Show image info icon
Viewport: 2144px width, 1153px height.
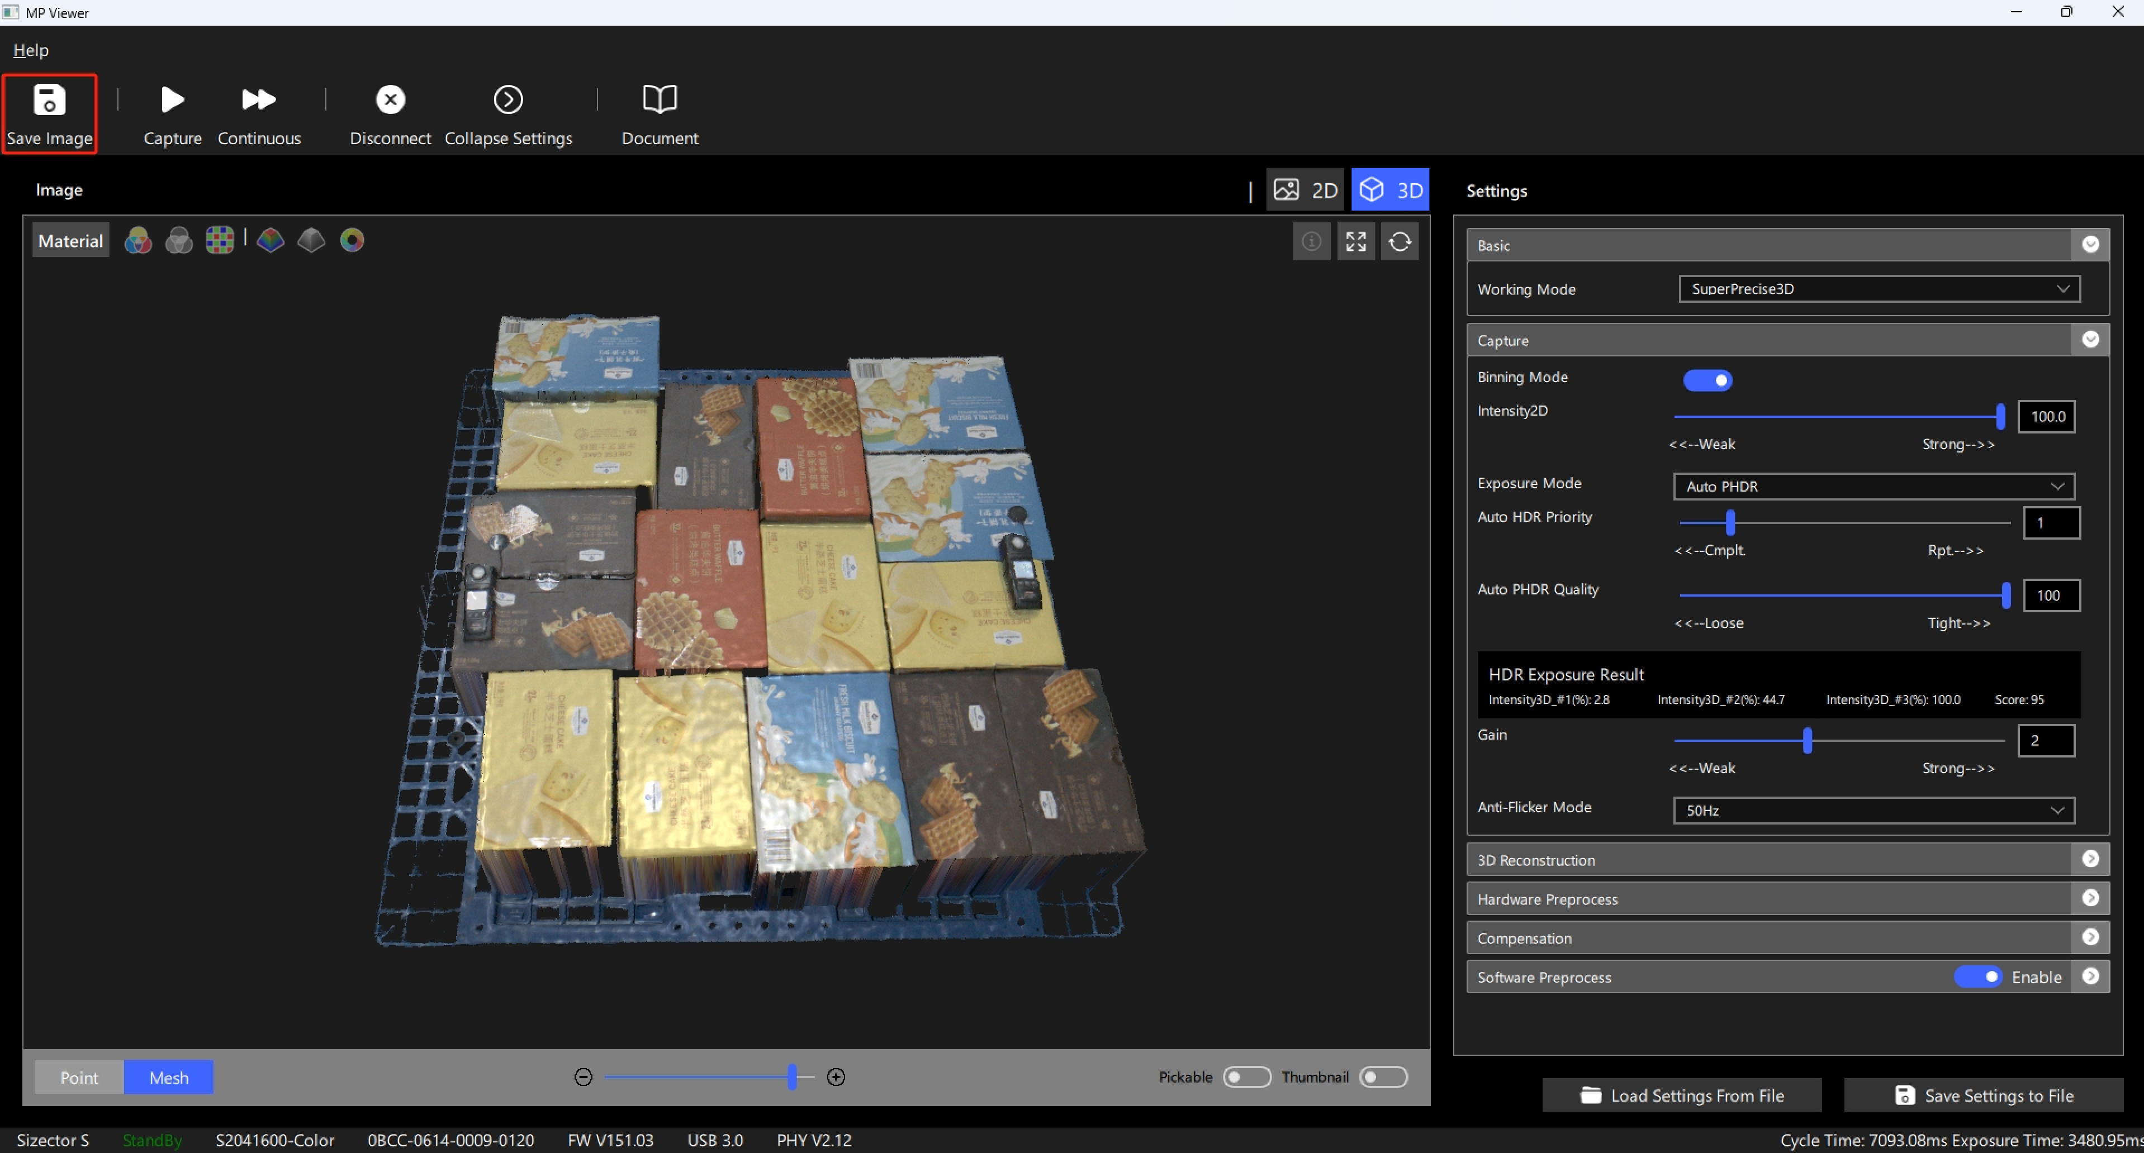[1312, 241]
